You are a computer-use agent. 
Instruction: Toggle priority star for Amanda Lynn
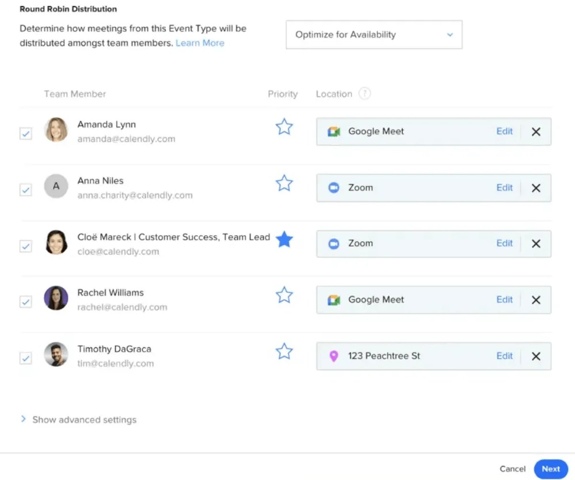pos(284,126)
